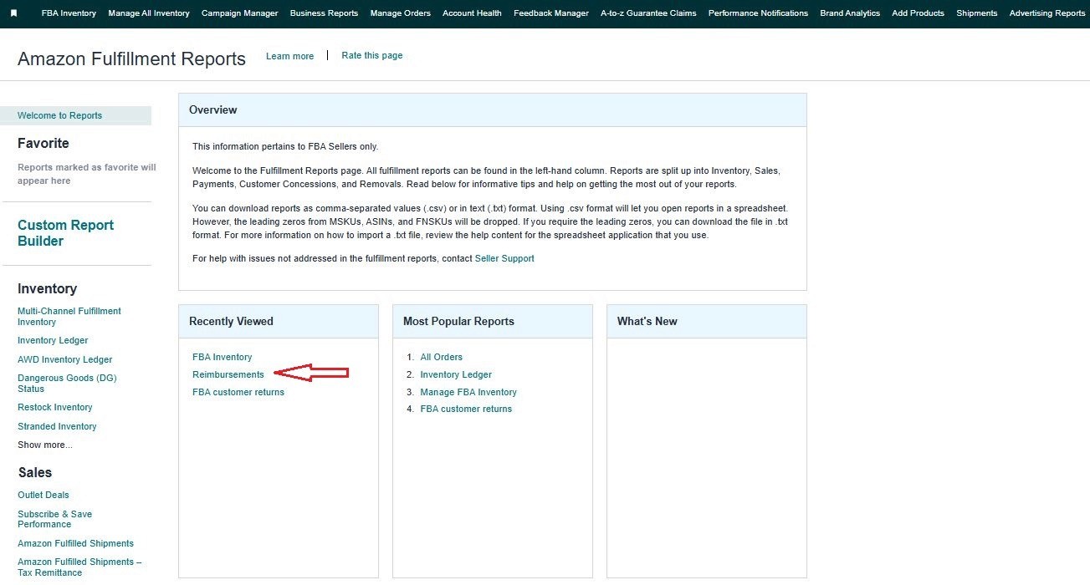Go to Campaign Manager
This screenshot has height=585, width=1090.
pos(239,13)
